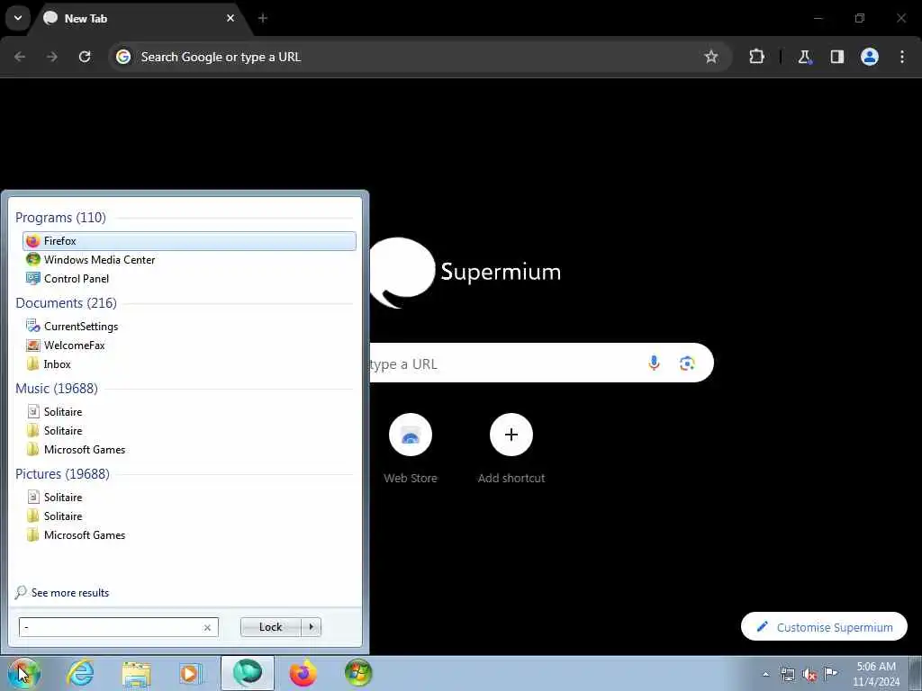Viewport: 922px width, 691px height.
Task: Open a new tab with plus button
Action: pyautogui.click(x=262, y=18)
